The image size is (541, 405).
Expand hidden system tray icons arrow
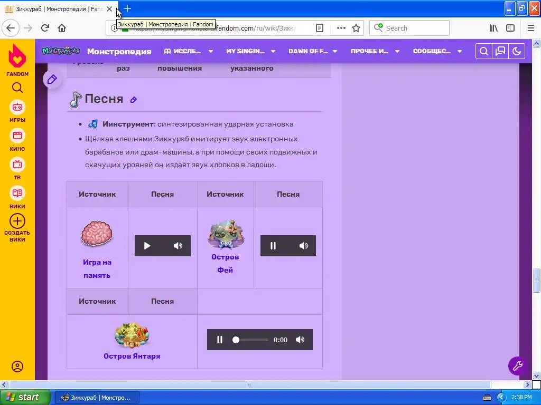pyautogui.click(x=501, y=398)
